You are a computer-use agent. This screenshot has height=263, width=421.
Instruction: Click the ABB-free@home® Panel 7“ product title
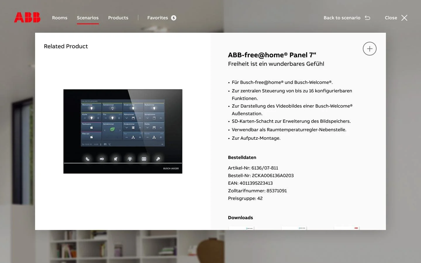272,55
